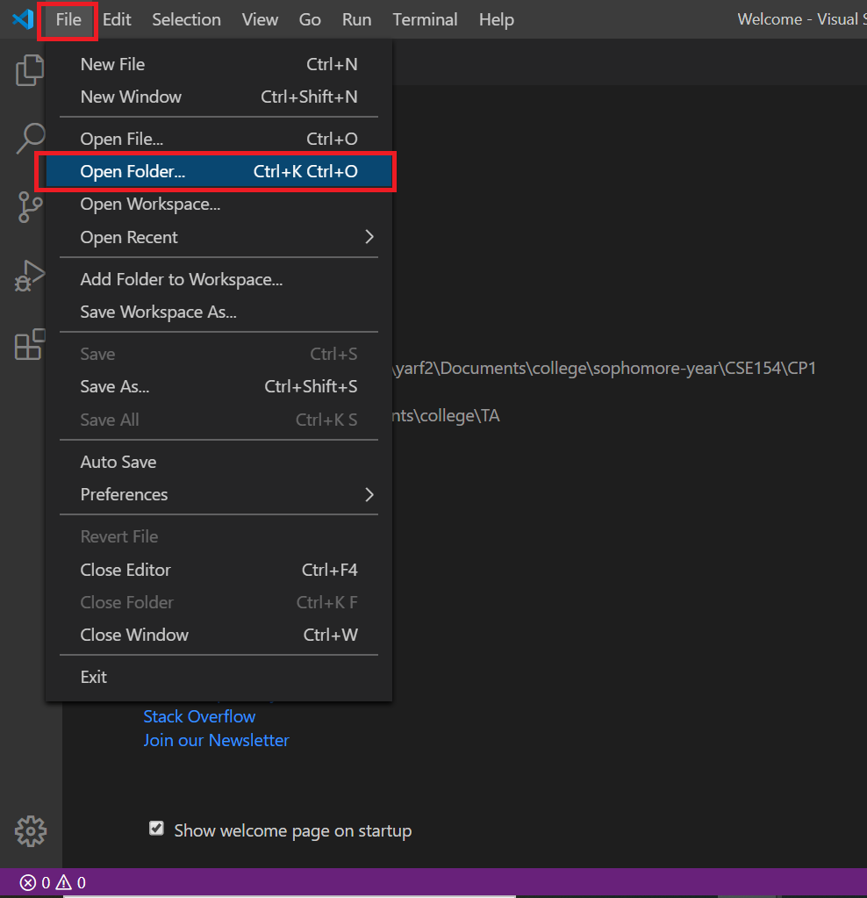
Task: Open the Stack Overflow link
Action: (x=199, y=716)
